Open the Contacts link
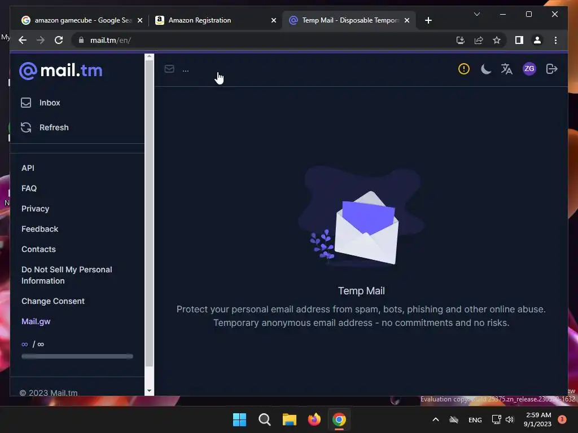This screenshot has height=433, width=578. [38, 249]
